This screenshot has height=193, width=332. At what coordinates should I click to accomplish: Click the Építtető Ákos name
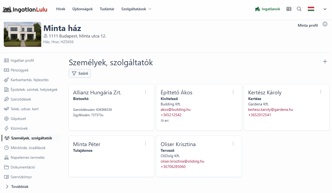177,92
